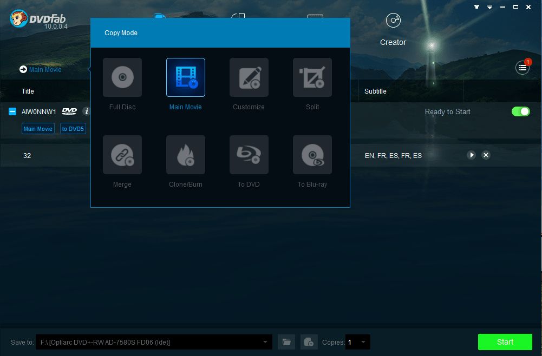Select the To Blu-ray copy mode
Image resolution: width=542 pixels, height=356 pixels.
click(312, 155)
